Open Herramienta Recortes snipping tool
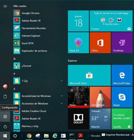 (x=38, y=28)
